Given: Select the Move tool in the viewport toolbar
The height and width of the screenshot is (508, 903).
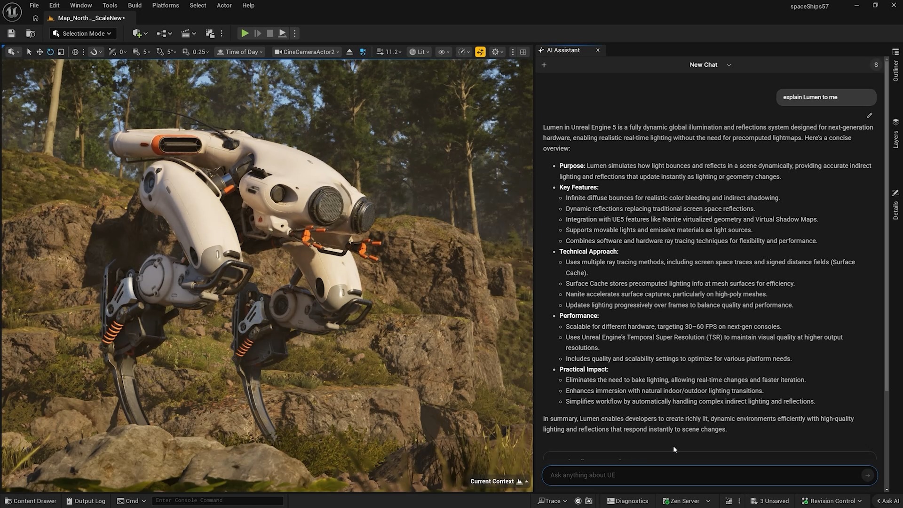Looking at the screenshot, I should 40,52.
